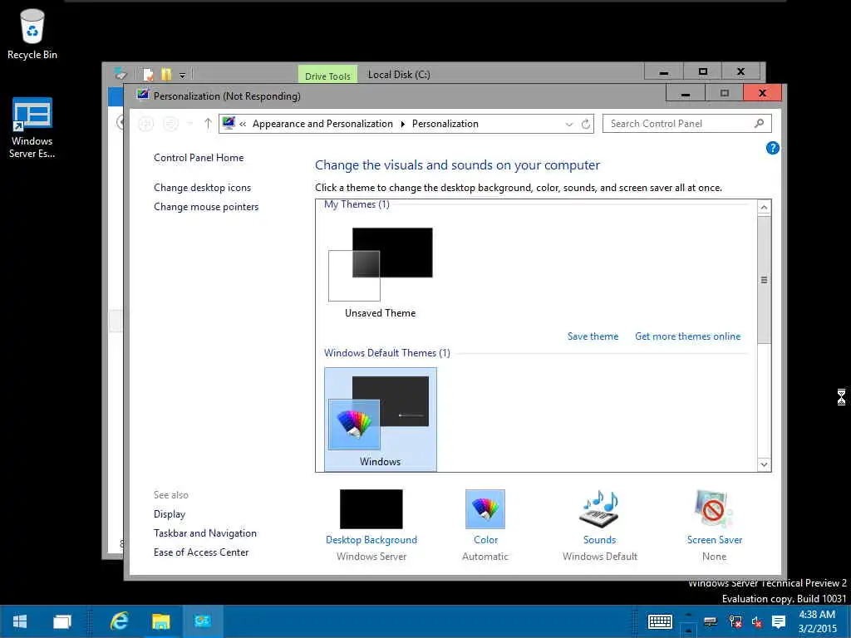
Task: Click the Safely Remove Hardware tray icon
Action: point(710,621)
